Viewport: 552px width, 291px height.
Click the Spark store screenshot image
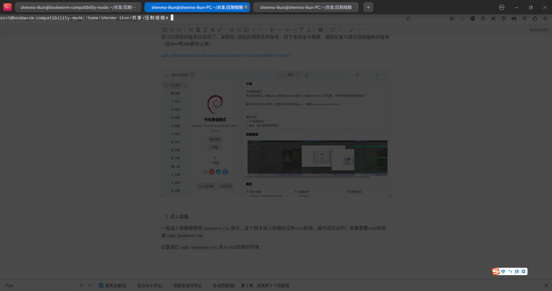pos(276,133)
